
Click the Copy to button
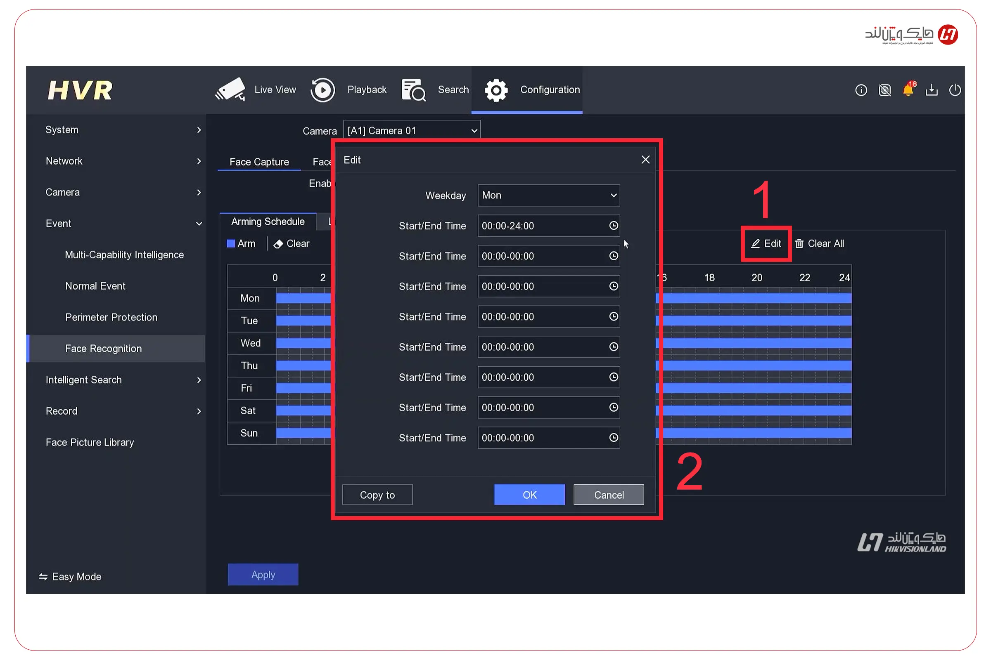click(x=377, y=495)
